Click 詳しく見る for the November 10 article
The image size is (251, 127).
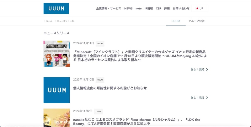click(x=199, y=98)
